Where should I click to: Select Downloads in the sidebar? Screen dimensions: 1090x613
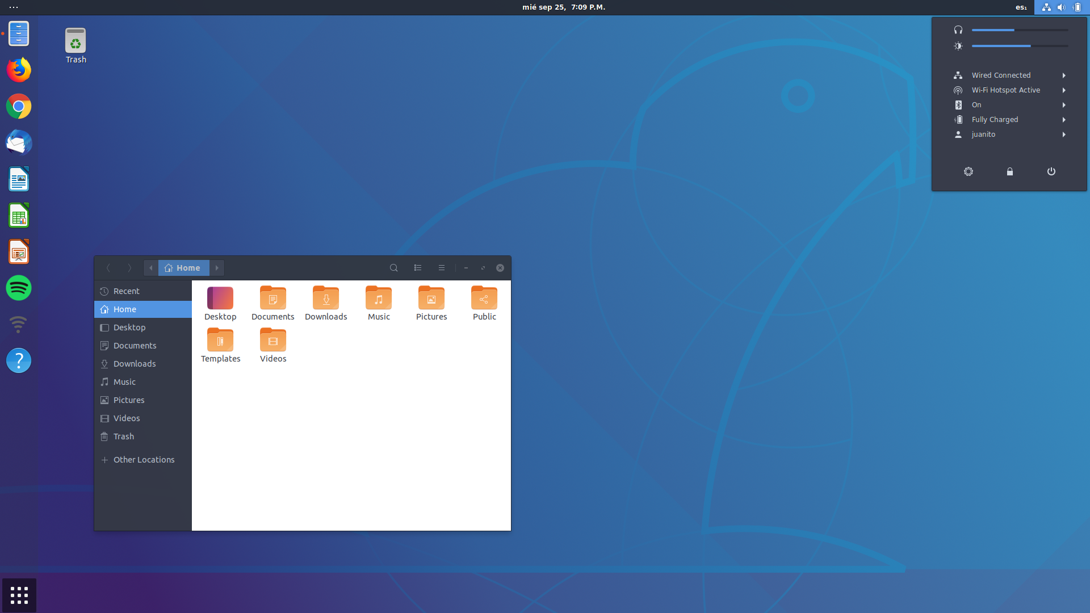pos(135,364)
